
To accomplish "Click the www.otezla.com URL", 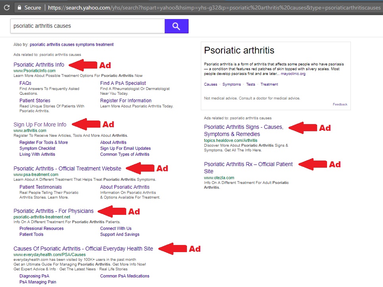I will pos(219,178).
